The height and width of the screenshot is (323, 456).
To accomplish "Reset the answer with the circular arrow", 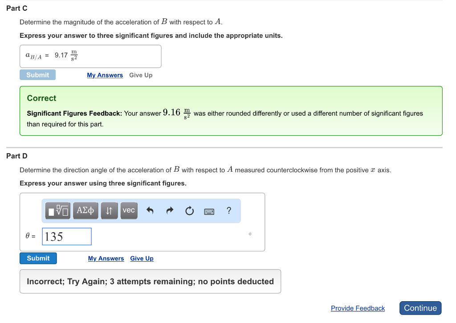I will 190,211.
